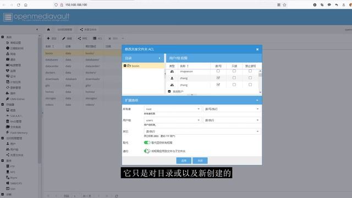
Task: Open the owner dropdown showing root
Action: coord(172,109)
